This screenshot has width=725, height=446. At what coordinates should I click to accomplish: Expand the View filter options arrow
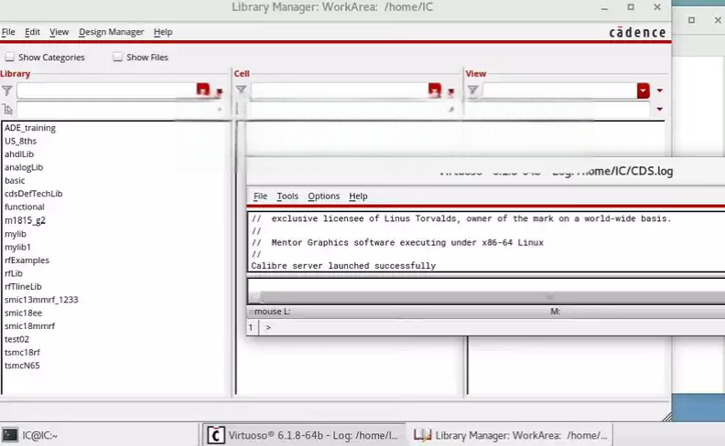point(660,90)
